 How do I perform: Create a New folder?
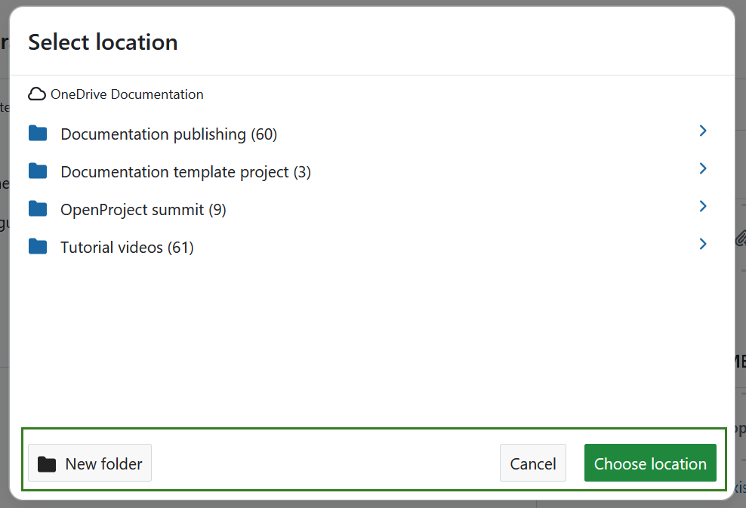coord(89,463)
